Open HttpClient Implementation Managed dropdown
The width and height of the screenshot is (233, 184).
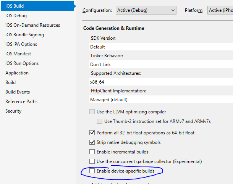[x=161, y=99]
